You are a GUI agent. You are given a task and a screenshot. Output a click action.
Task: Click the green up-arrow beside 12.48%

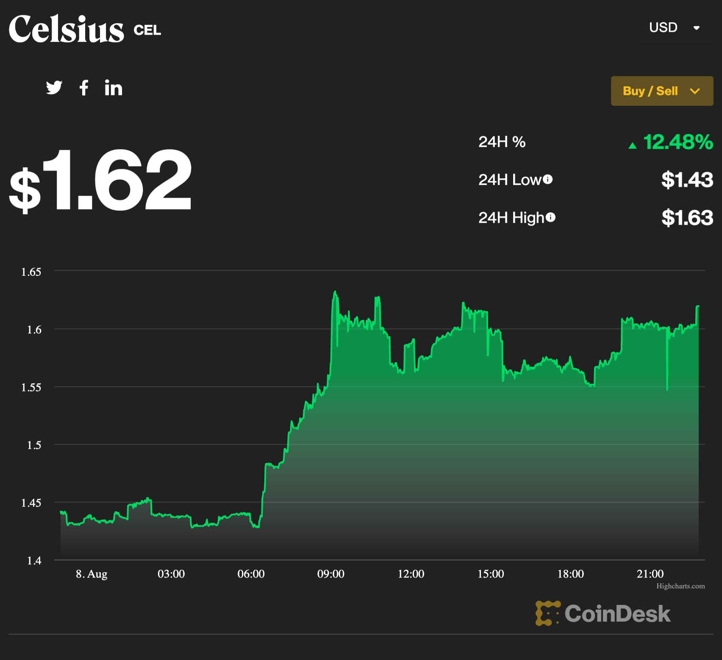coord(633,144)
